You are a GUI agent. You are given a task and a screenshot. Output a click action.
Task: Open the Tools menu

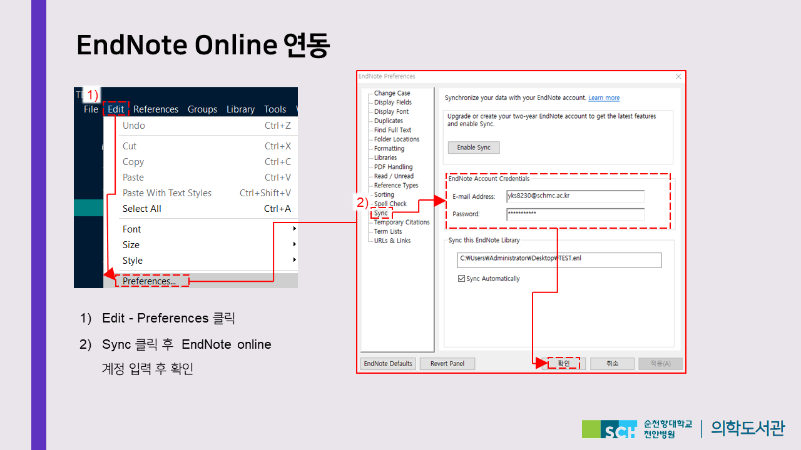[x=275, y=109]
